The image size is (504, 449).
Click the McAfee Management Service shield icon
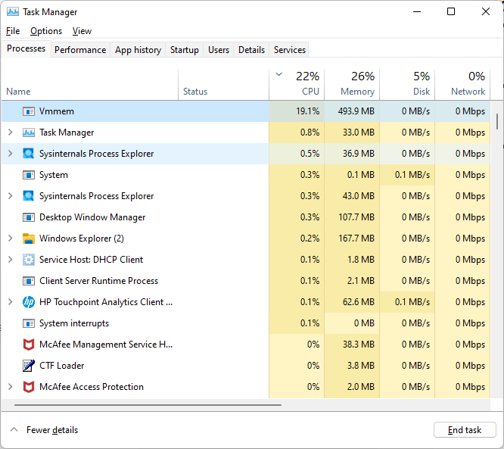[29, 345]
